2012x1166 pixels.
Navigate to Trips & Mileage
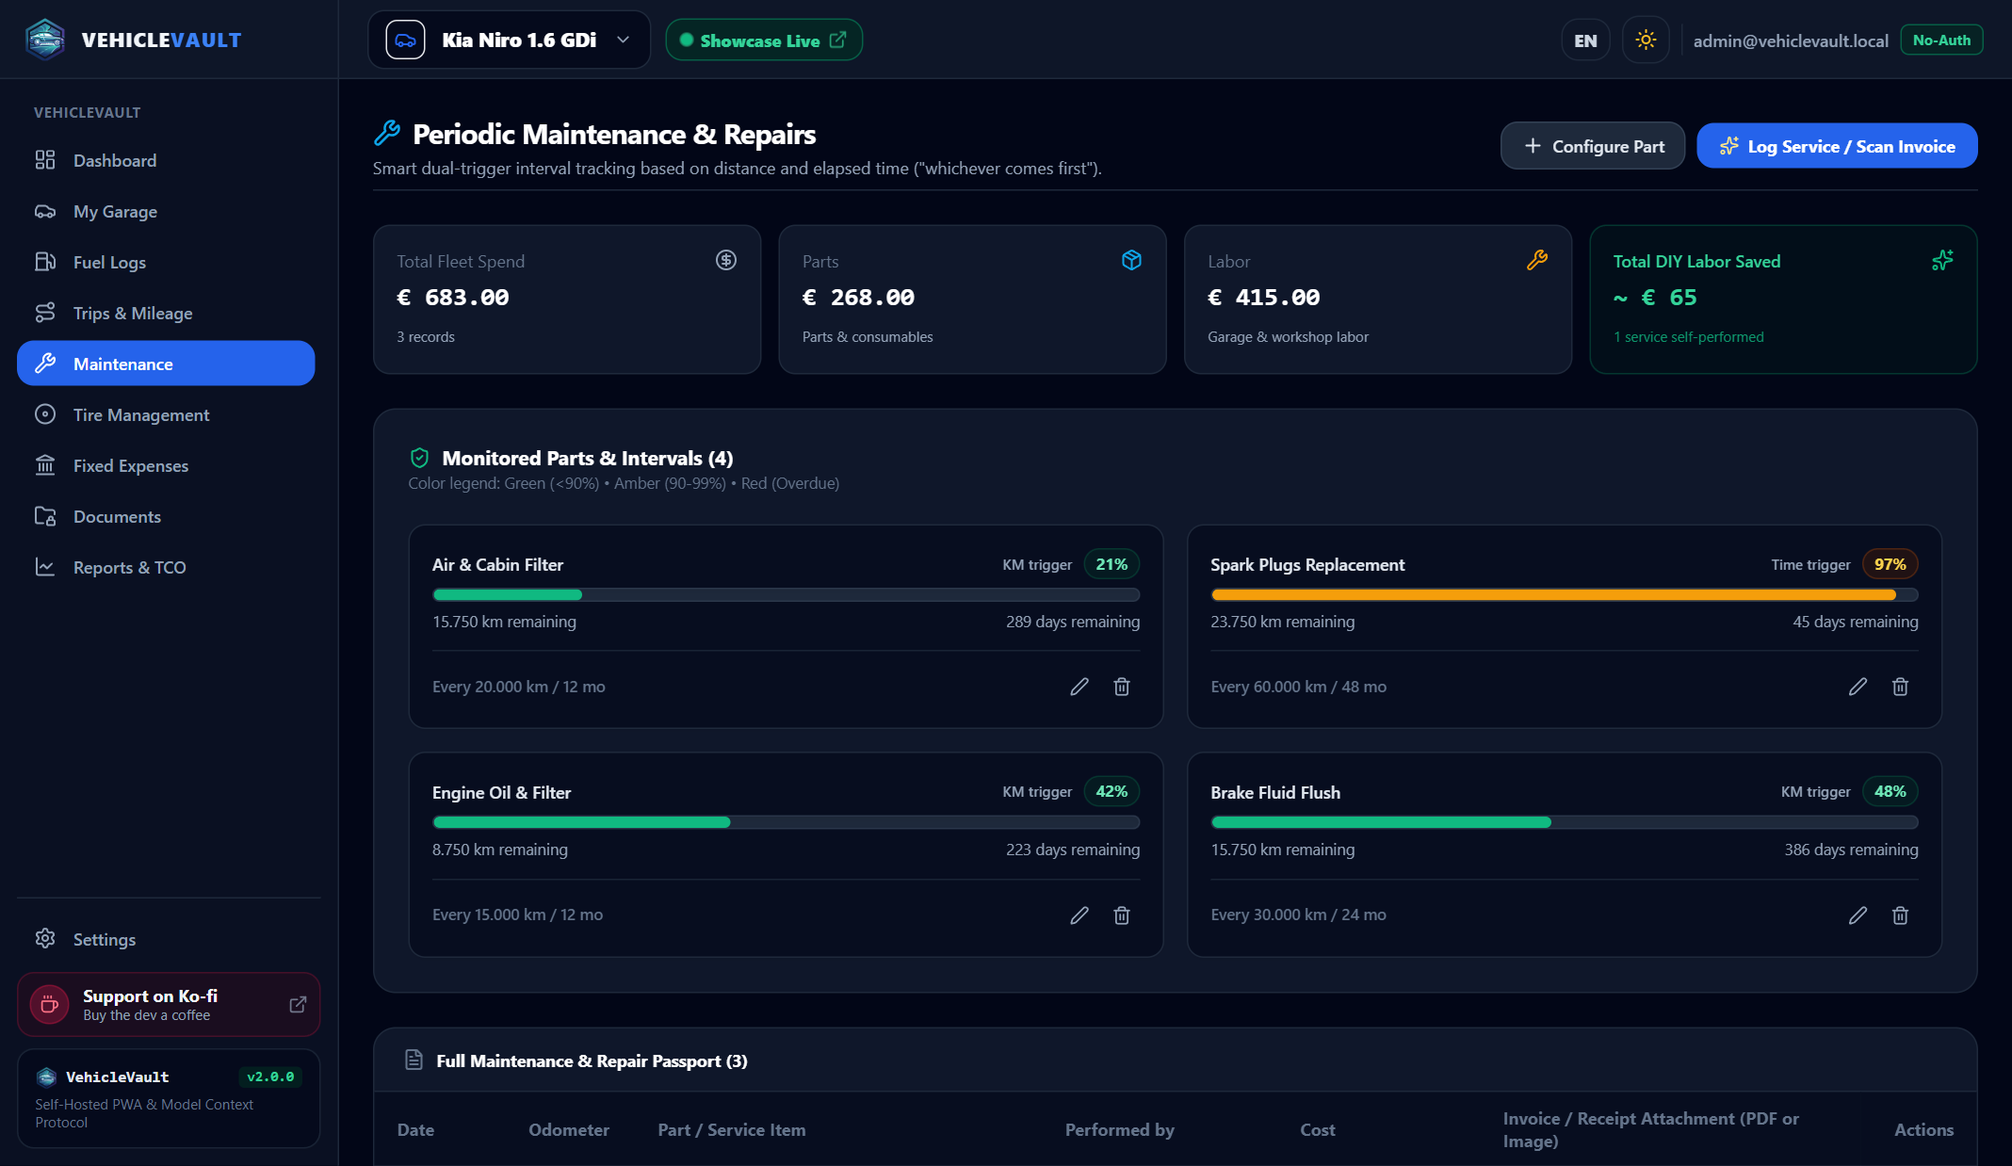tap(166, 313)
